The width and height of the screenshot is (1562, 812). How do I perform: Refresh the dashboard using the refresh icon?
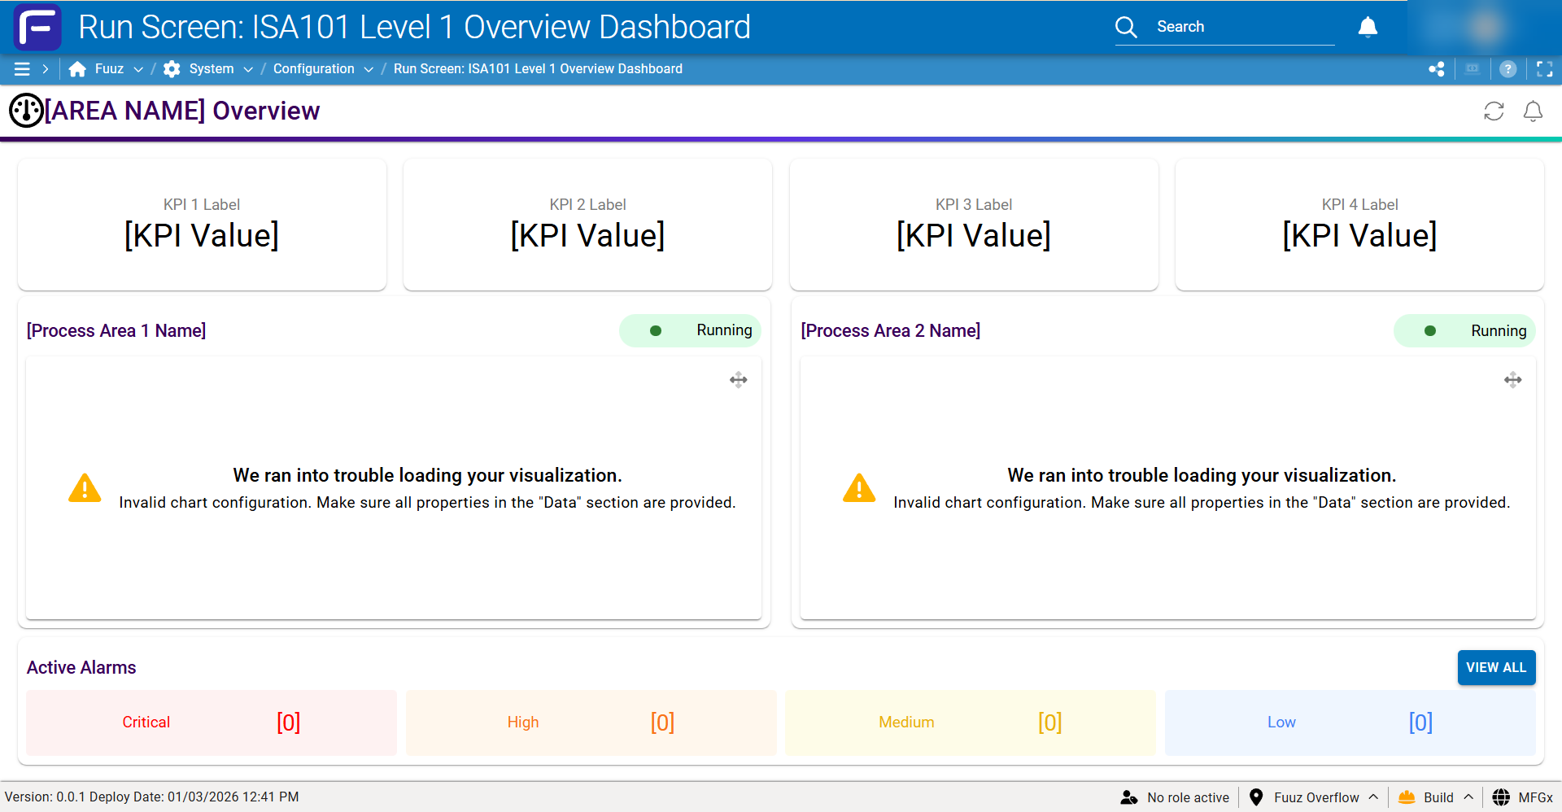pos(1494,111)
